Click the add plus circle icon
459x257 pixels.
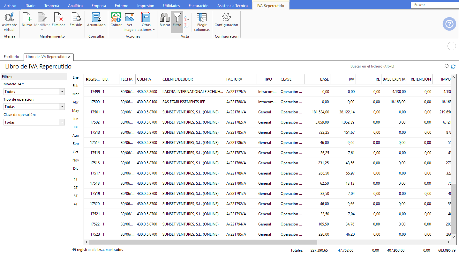[x=452, y=46]
